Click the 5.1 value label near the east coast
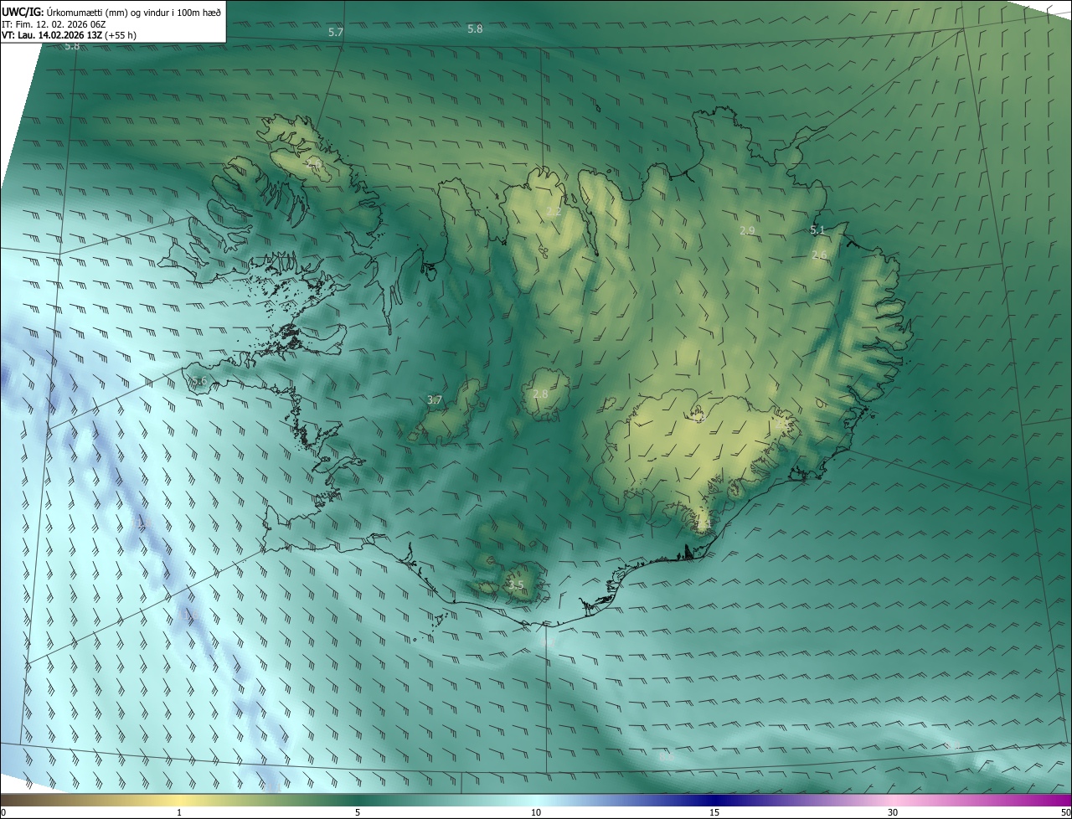The width and height of the screenshot is (1072, 819). pyautogui.click(x=817, y=229)
